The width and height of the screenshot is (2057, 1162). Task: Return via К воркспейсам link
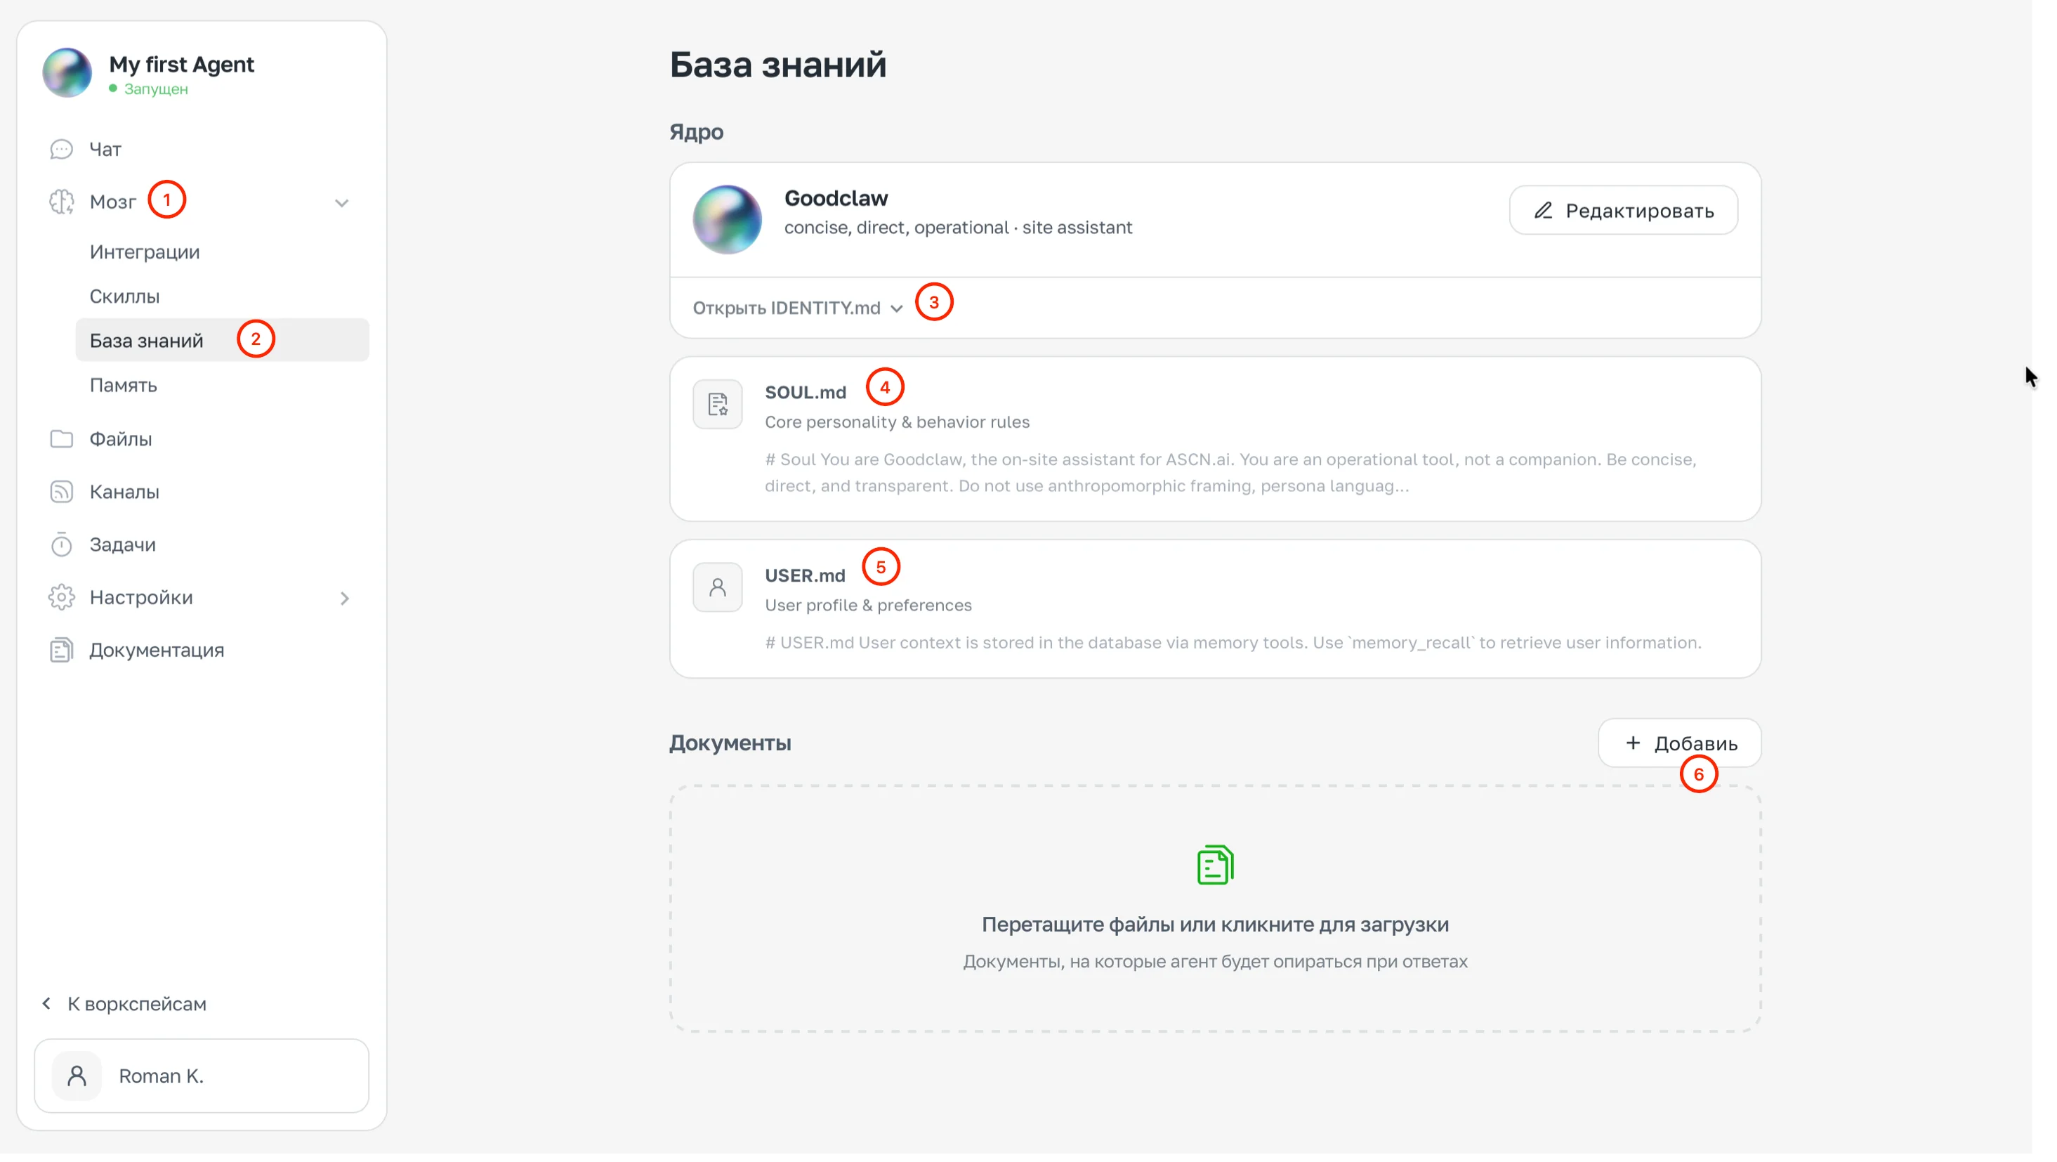pyautogui.click(x=124, y=1004)
